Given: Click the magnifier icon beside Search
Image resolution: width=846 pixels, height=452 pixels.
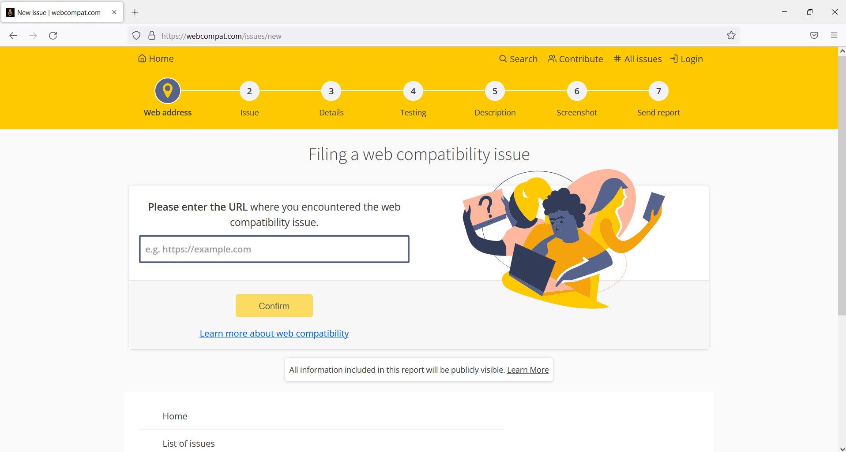Looking at the screenshot, I should [x=503, y=59].
